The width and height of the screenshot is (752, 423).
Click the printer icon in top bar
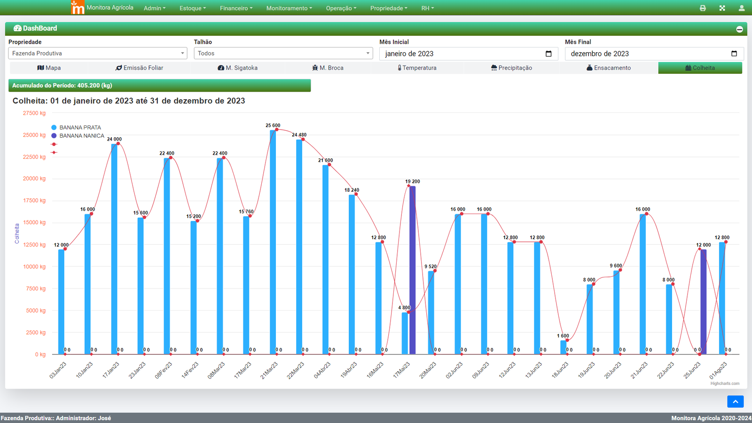click(x=703, y=8)
